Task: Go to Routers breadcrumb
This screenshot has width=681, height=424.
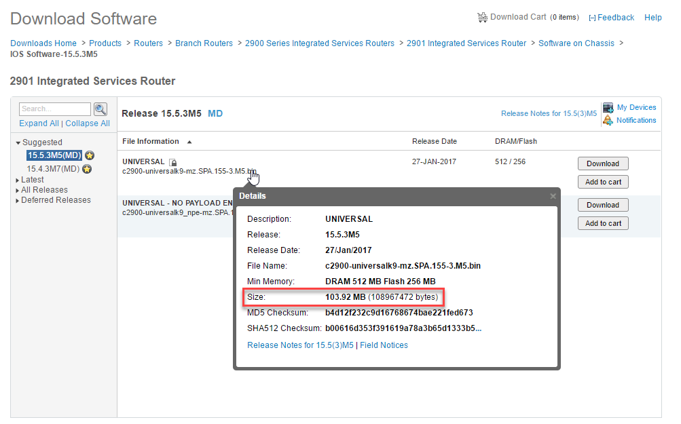Action: coord(148,43)
